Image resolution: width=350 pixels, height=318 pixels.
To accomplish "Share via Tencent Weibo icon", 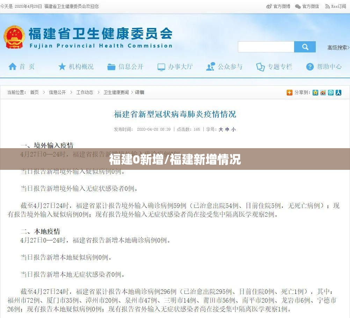I will pos(331,93).
